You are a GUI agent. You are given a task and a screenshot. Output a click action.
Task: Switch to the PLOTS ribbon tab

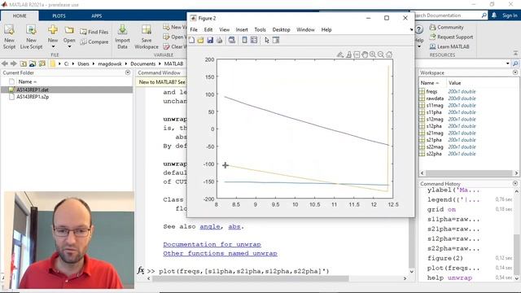pyautogui.click(x=59, y=15)
